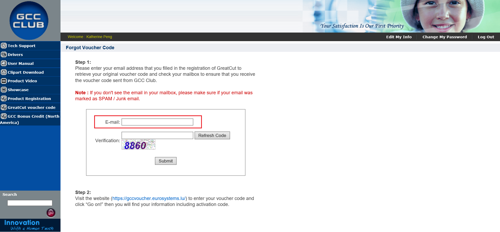Click the Tech Support wrench icon
The height and width of the screenshot is (232, 500).
(x=4, y=46)
